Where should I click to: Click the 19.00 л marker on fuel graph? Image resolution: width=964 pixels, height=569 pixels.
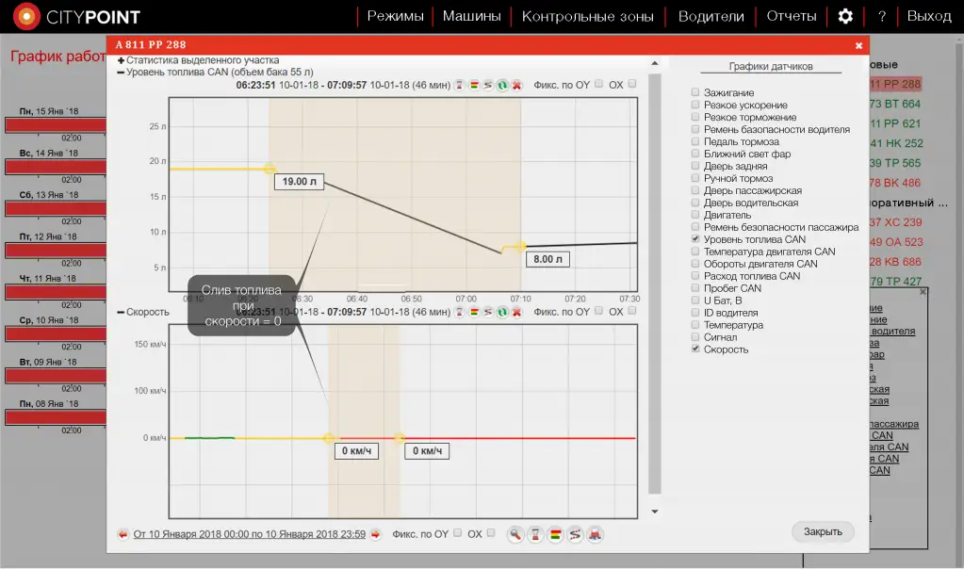tap(298, 182)
